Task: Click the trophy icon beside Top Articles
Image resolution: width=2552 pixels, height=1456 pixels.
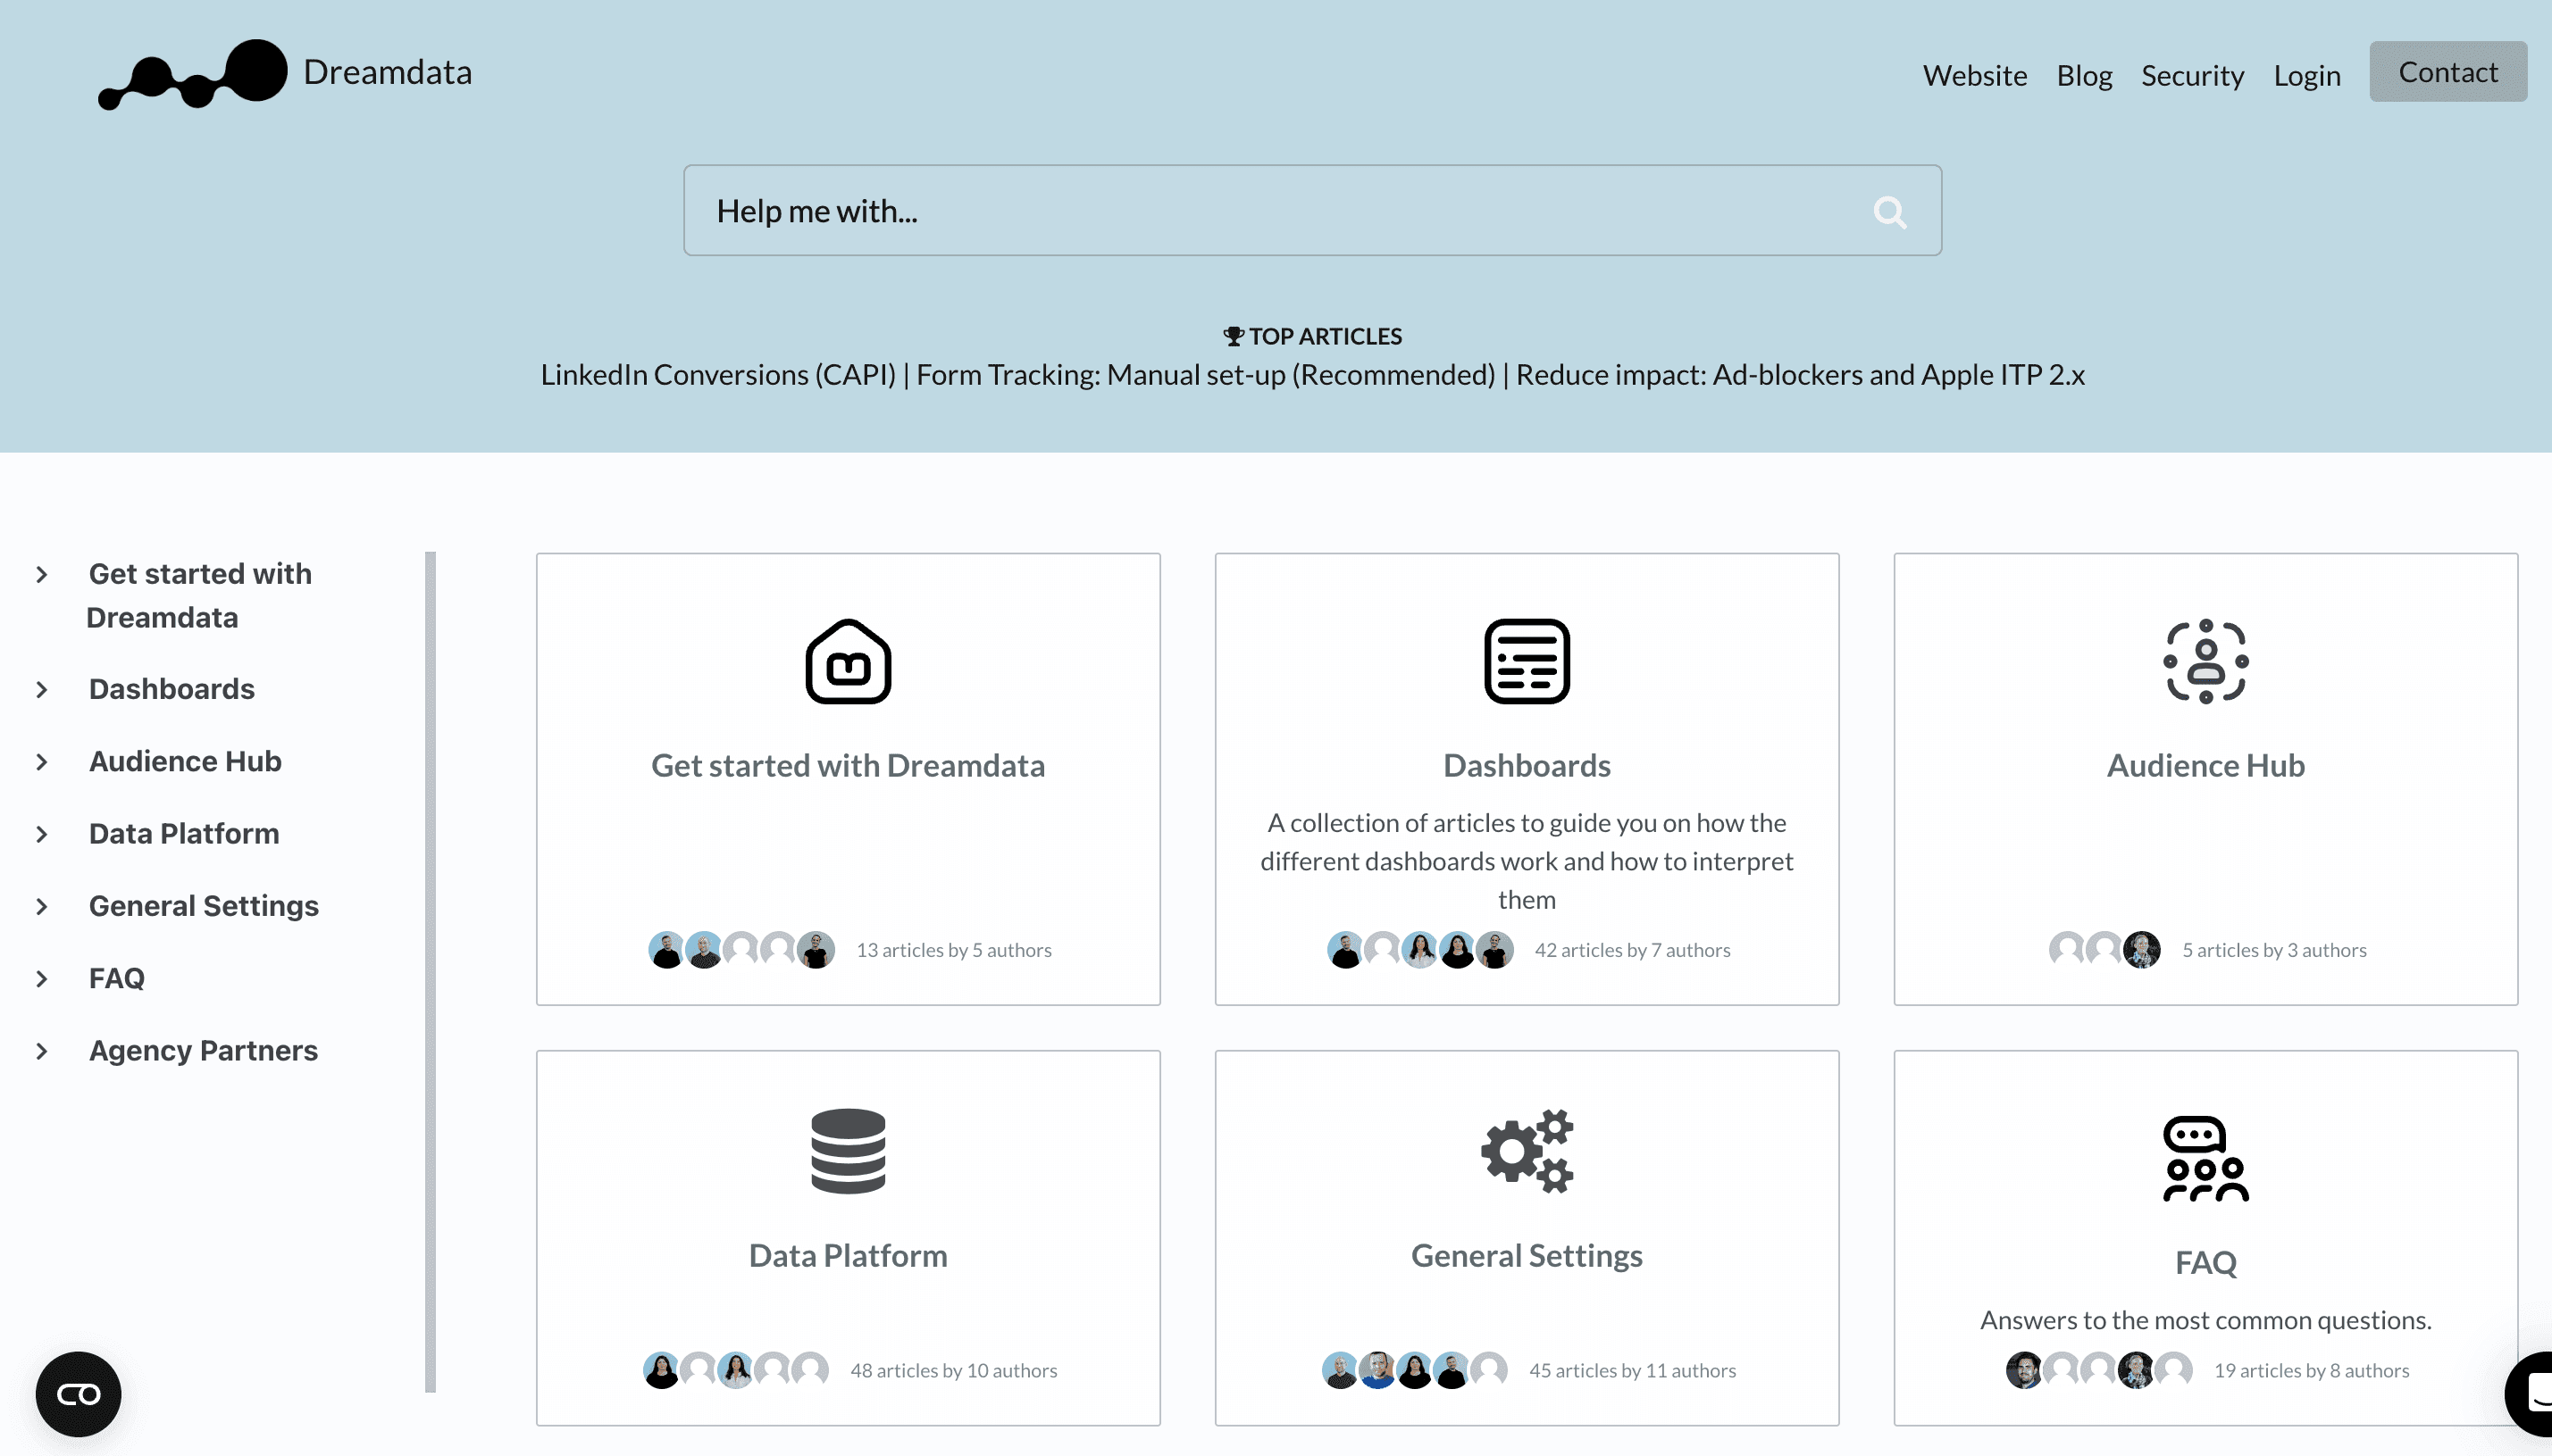Action: [1234, 336]
